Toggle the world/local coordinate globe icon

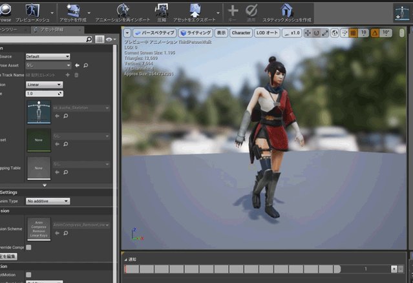coord(335,33)
